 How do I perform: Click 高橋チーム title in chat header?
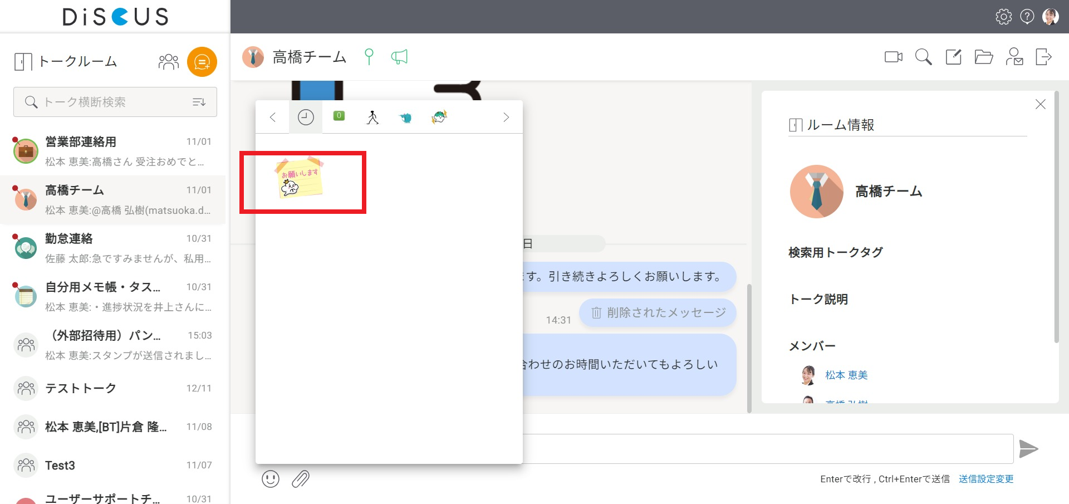(310, 57)
